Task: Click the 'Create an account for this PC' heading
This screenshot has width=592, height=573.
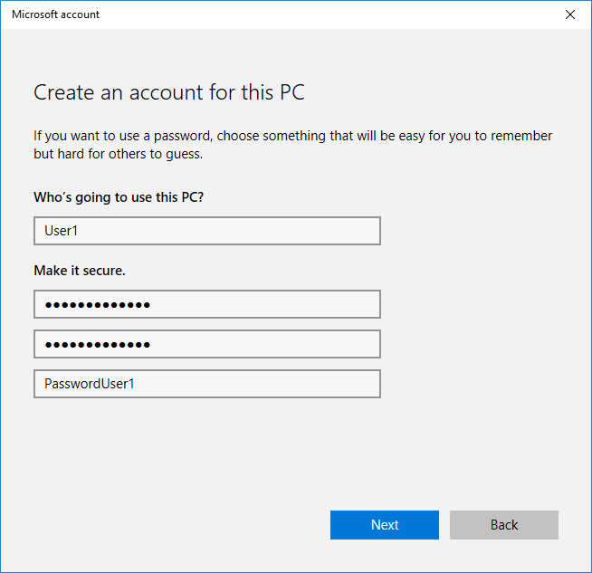Action: (169, 92)
